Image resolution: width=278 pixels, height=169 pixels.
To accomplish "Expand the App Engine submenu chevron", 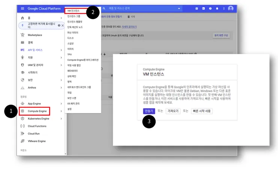I will pyautogui.click(x=61, y=104).
